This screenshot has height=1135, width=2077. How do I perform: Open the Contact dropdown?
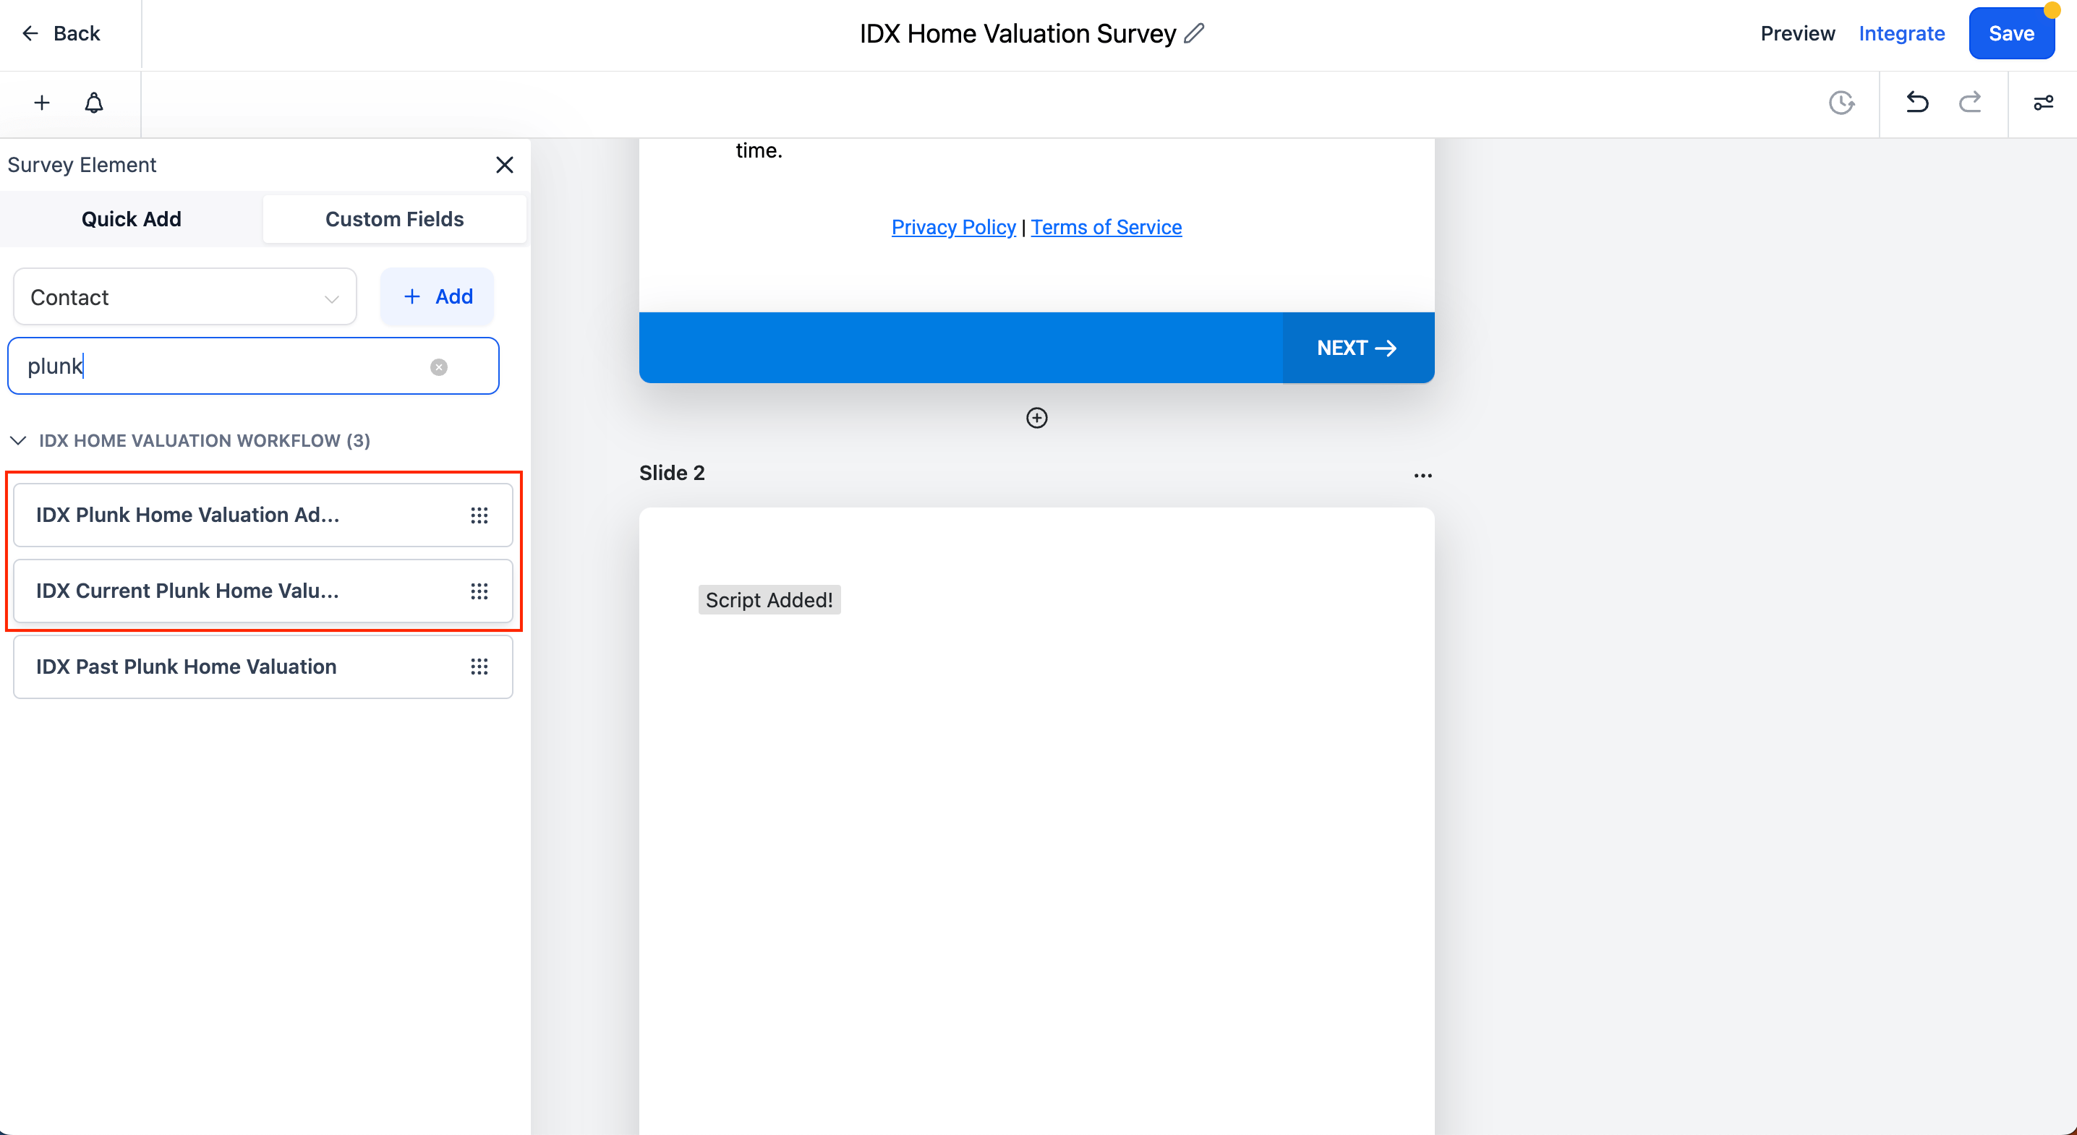coord(184,297)
